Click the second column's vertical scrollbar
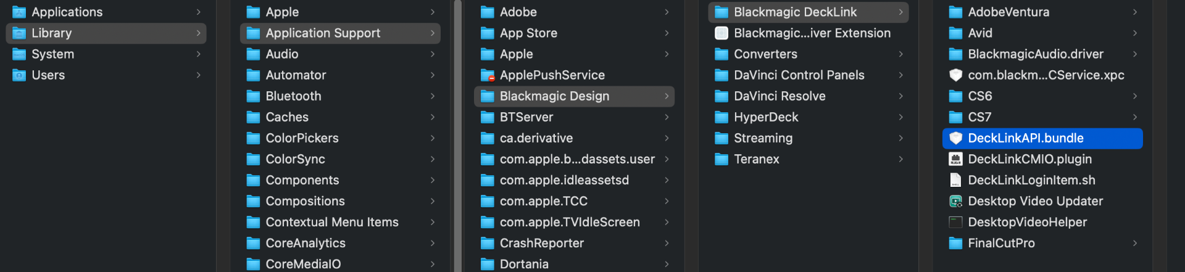This screenshot has width=1185, height=272. [458, 136]
